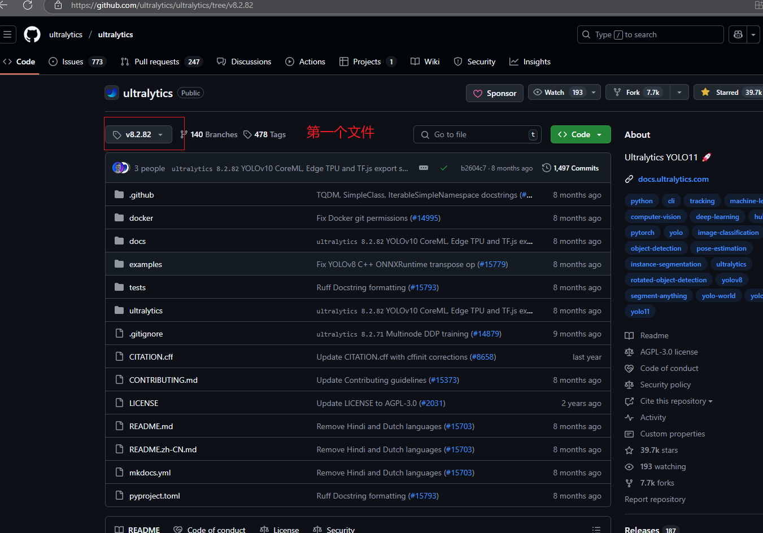
Task: Click the ultralytics repository avatar icon
Action: pyautogui.click(x=112, y=93)
